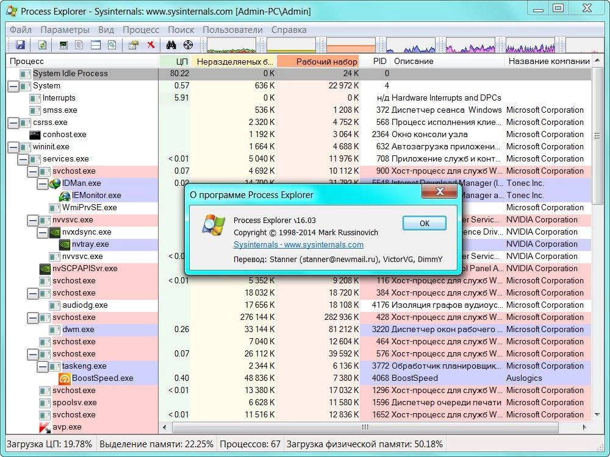This screenshot has width=610, height=457.
Task: Collapse the wininit.exe tree node
Action: (x=13, y=147)
